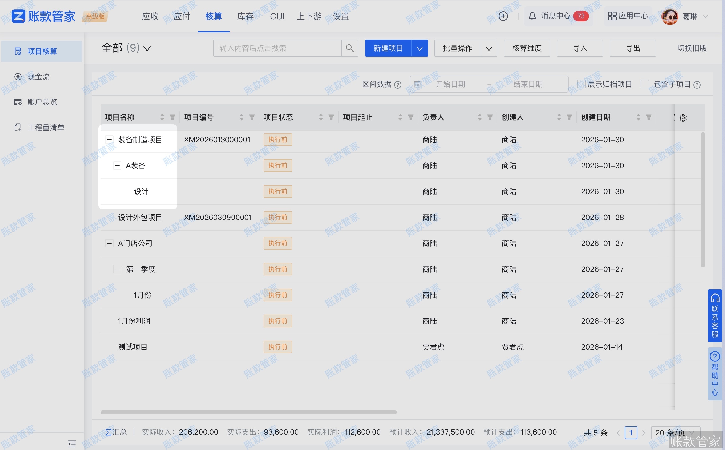Screen dimensions: 725x450
Task: Check the 包含子项目 checkbox
Action: tap(645, 84)
